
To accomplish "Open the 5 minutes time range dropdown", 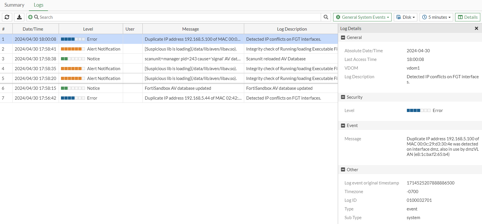I will [436, 17].
